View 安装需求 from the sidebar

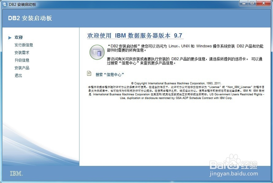click(21, 52)
